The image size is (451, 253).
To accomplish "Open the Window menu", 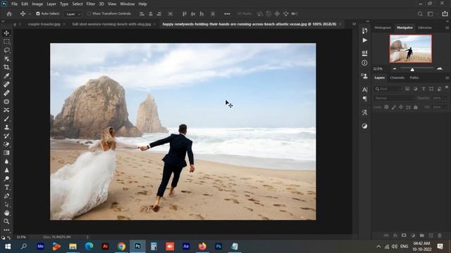I will (127, 4).
